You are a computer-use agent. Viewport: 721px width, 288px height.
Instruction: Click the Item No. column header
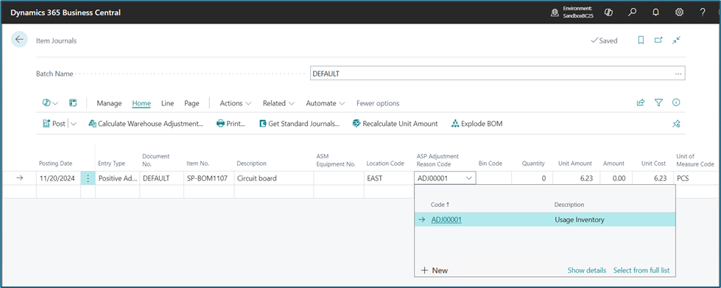point(197,164)
